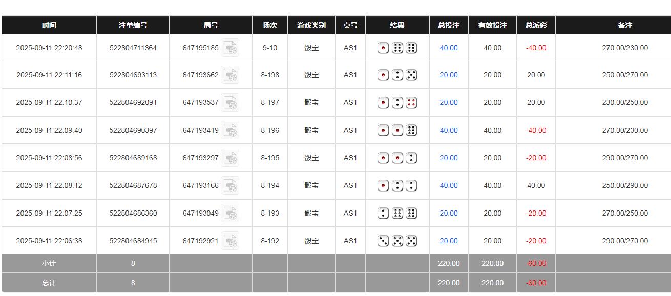View replay icon of round 647193166
Viewport: 671px width, 296px height.
230,186
